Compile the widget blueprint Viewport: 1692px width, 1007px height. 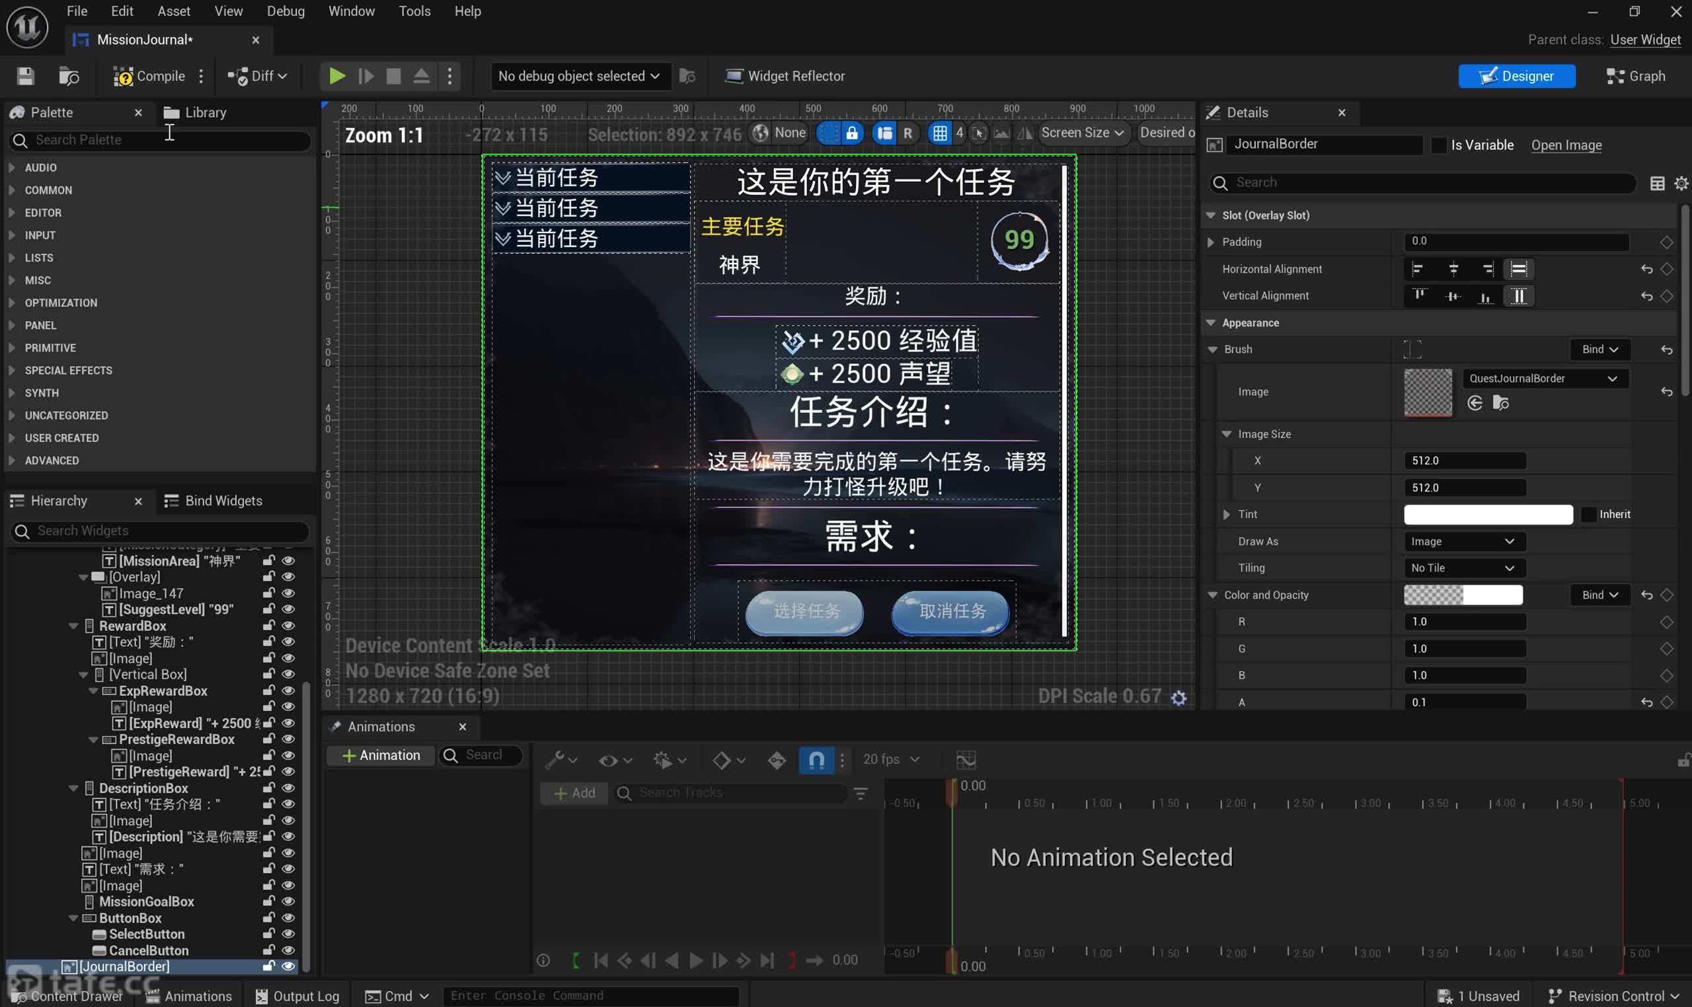[x=149, y=76]
